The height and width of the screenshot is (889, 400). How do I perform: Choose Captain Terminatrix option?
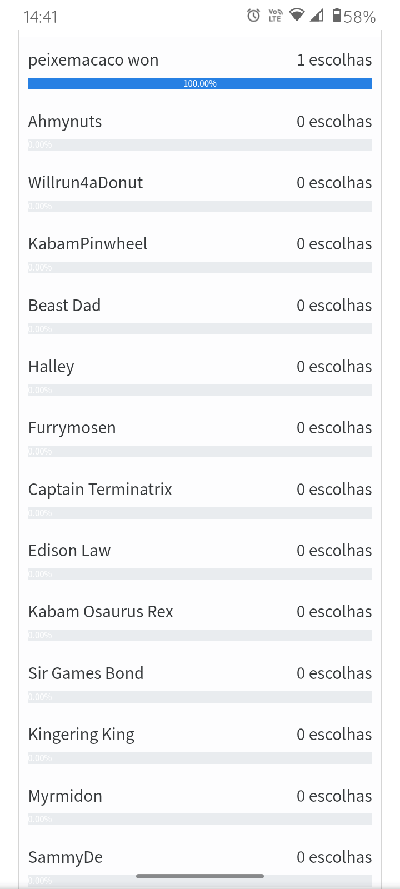coord(100,490)
